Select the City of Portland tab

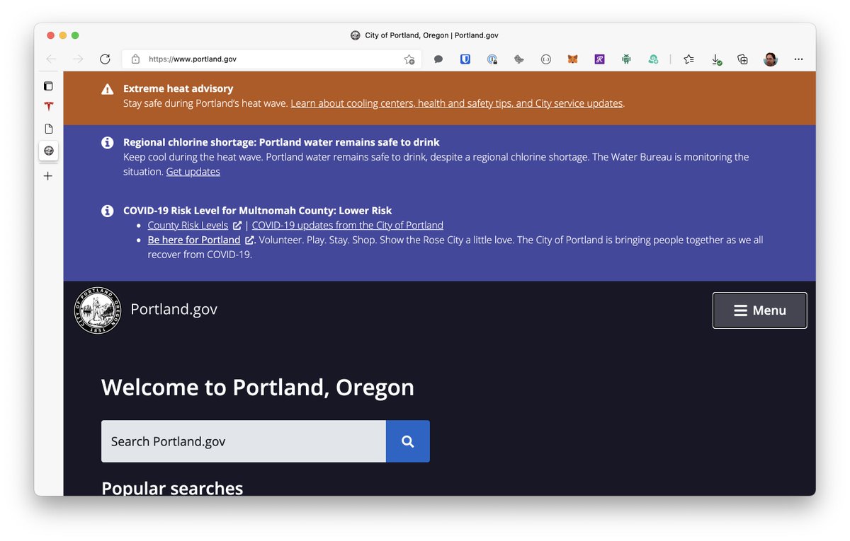(x=48, y=151)
